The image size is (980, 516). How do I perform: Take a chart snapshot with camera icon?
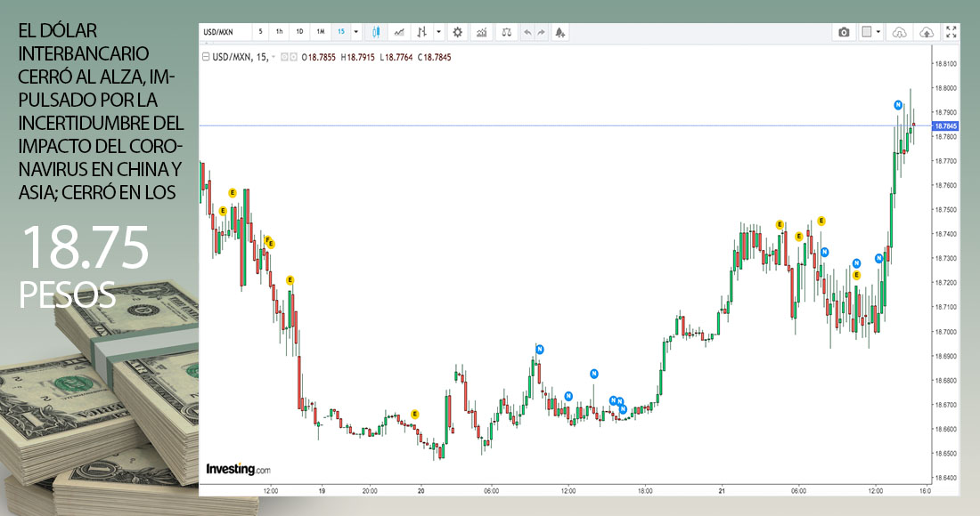(844, 32)
